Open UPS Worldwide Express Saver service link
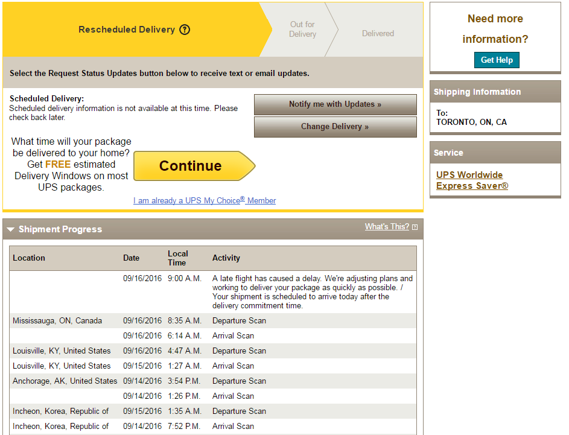Screen dimensions: 569x435 (472, 180)
